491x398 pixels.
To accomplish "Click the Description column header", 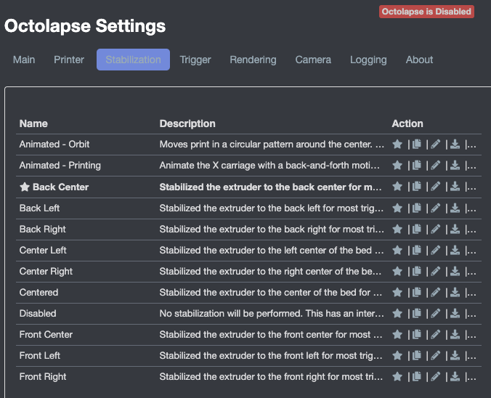I will click(187, 123).
